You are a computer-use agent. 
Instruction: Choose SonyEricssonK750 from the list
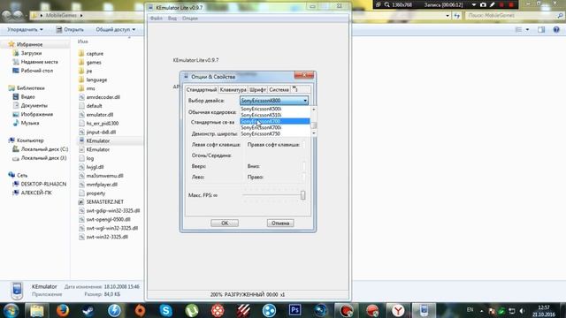coord(275,133)
